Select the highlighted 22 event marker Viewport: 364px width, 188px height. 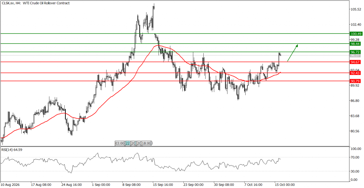[x=128, y=143]
